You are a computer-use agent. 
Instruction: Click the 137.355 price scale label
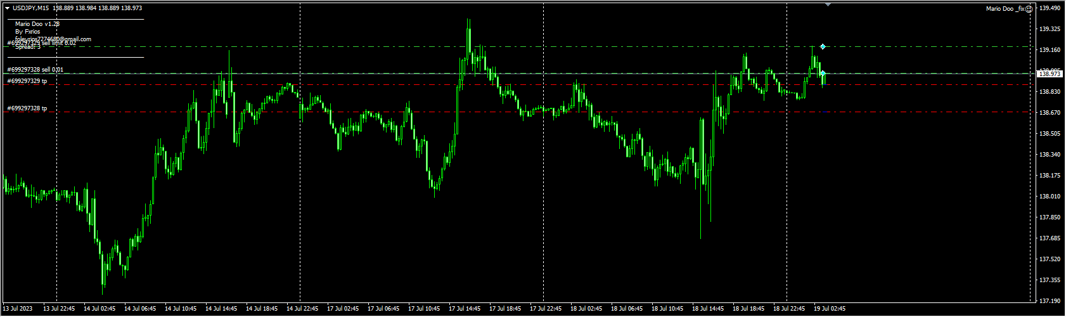click(1050, 280)
